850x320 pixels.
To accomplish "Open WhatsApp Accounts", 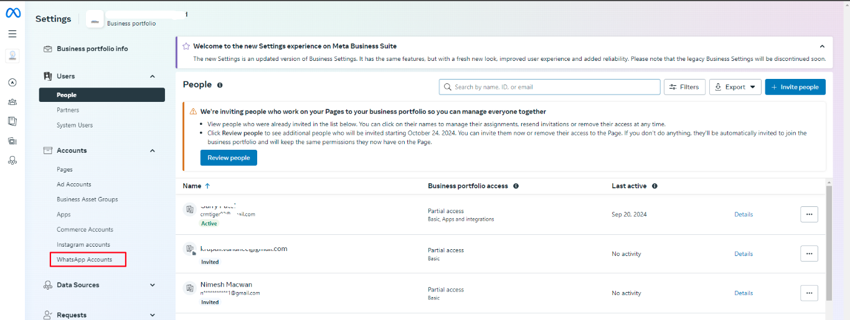I will coord(85,260).
